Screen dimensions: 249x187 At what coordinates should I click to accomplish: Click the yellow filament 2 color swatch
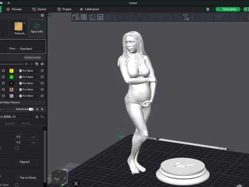pyautogui.click(x=11, y=71)
